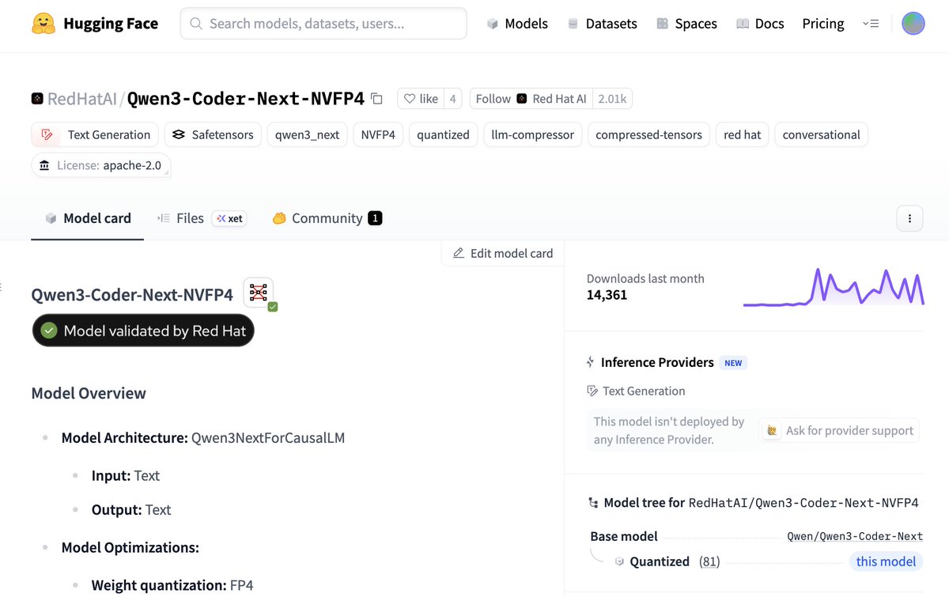The image size is (949, 597).
Task: Follow Red Hat AI organization
Action: coord(531,99)
